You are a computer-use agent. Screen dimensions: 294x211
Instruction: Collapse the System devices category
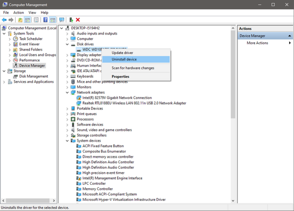(x=67, y=141)
